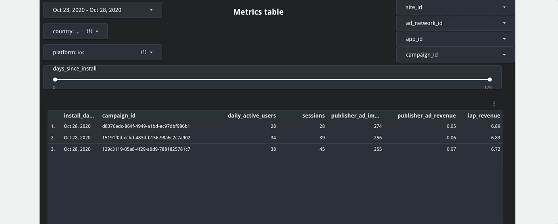Open the ad_network_id filter dropdown
The image size is (558, 224).
point(455,23)
